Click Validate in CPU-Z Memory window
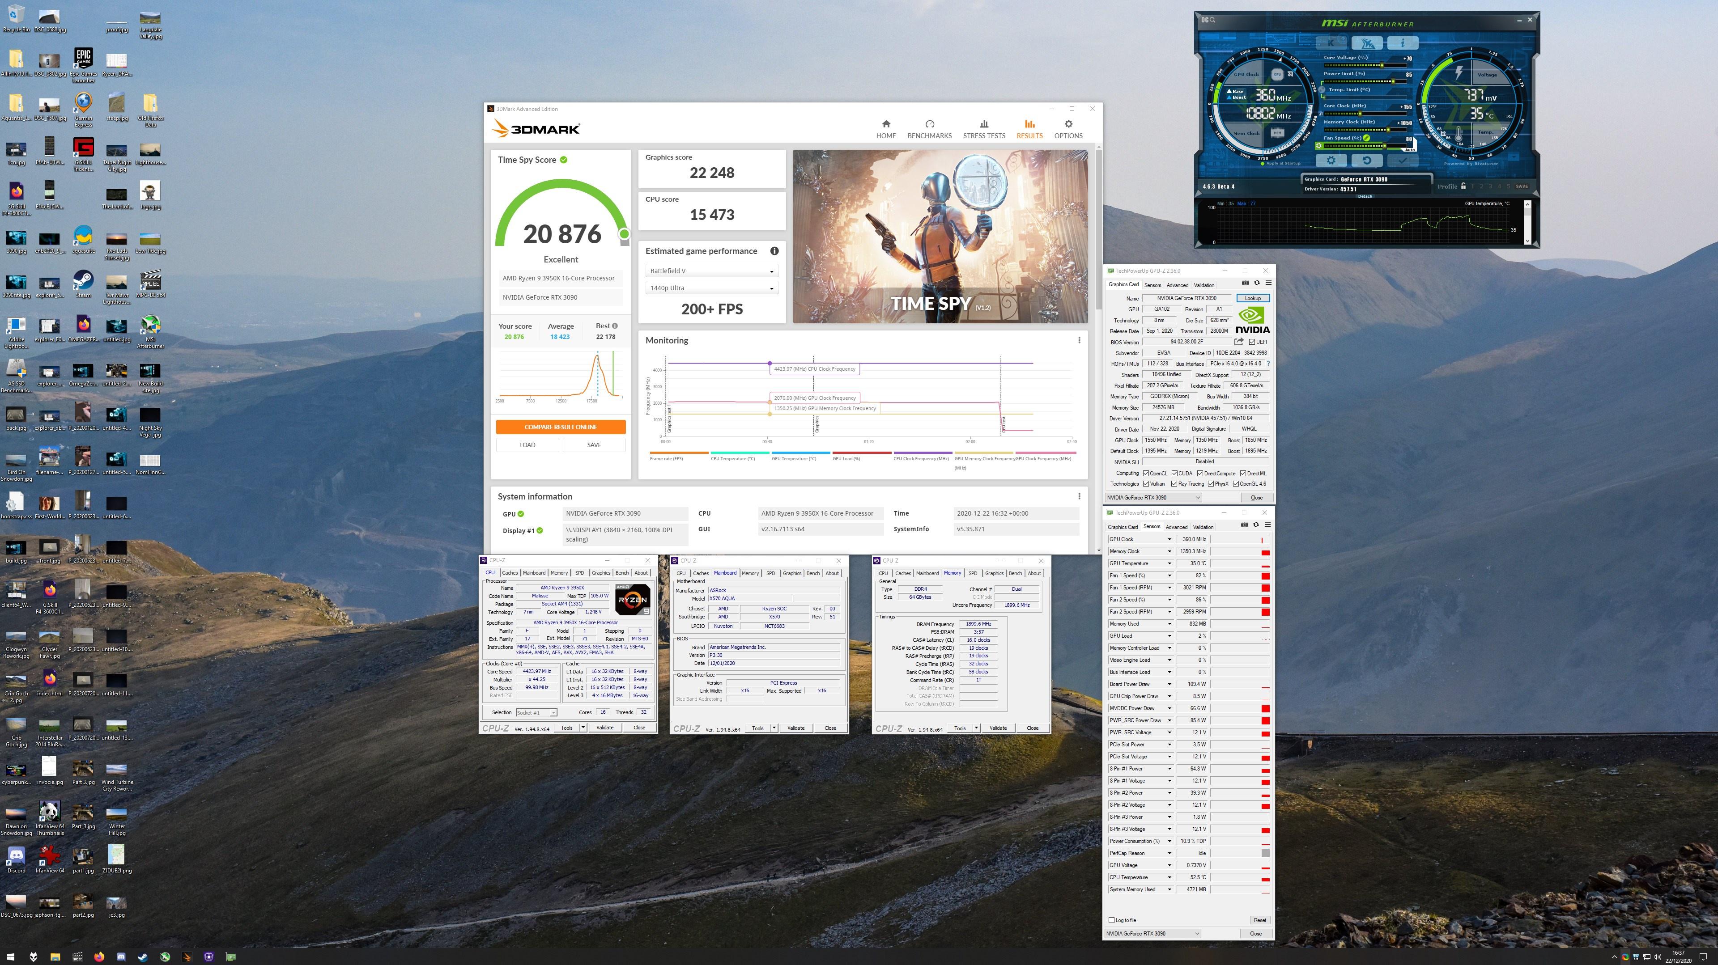This screenshot has height=965, width=1718. (x=998, y=728)
